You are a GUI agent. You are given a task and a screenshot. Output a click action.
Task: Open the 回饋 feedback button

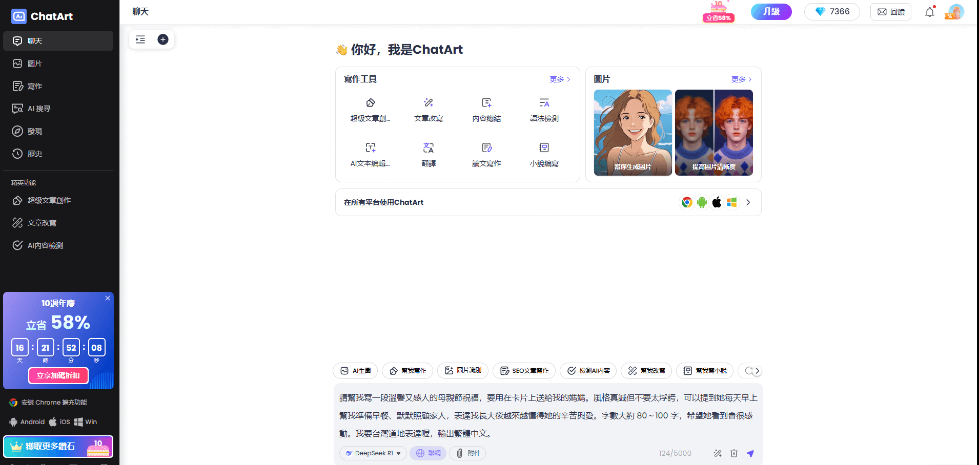[891, 12]
